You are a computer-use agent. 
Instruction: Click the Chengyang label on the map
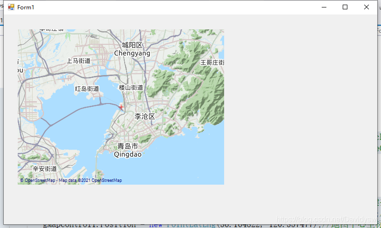tap(132, 53)
